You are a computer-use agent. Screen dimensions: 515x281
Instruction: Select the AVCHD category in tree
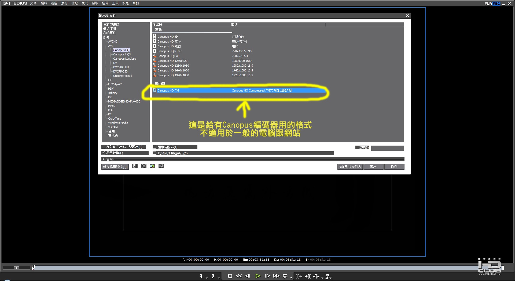(113, 41)
